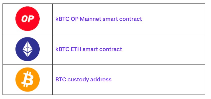
Task: Select the Ethereum diamond glyph
Action: point(28,49)
